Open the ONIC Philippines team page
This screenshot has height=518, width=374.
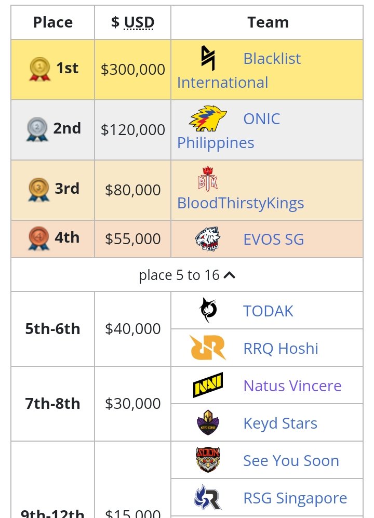click(261, 119)
